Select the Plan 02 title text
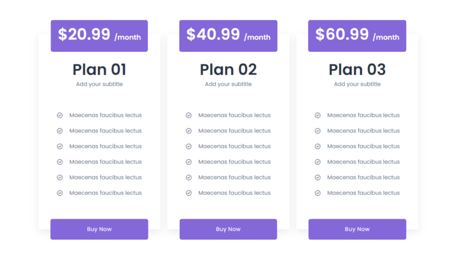 pos(228,70)
